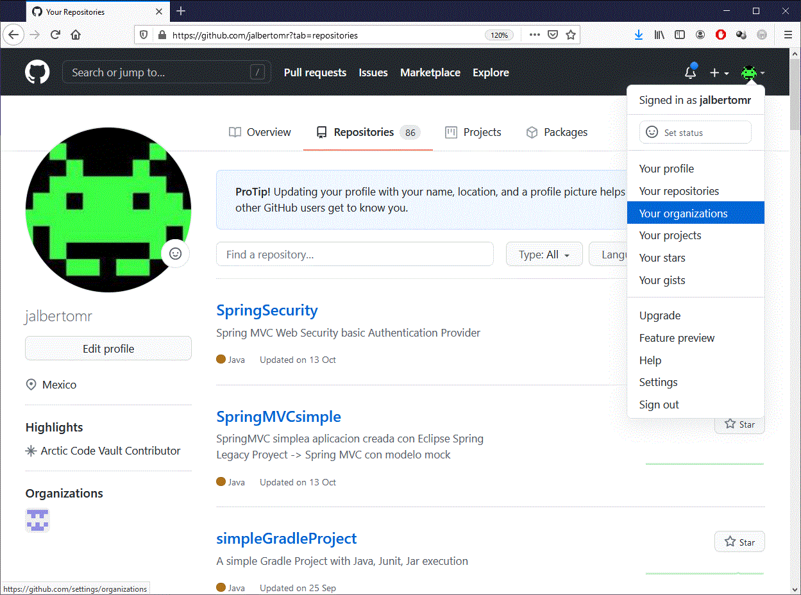
Task: Choose Your repositories menu entry
Action: click(696, 191)
